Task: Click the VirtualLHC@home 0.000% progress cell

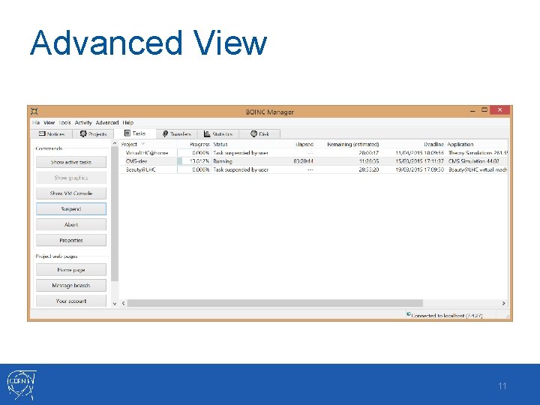Action: pyautogui.click(x=194, y=153)
